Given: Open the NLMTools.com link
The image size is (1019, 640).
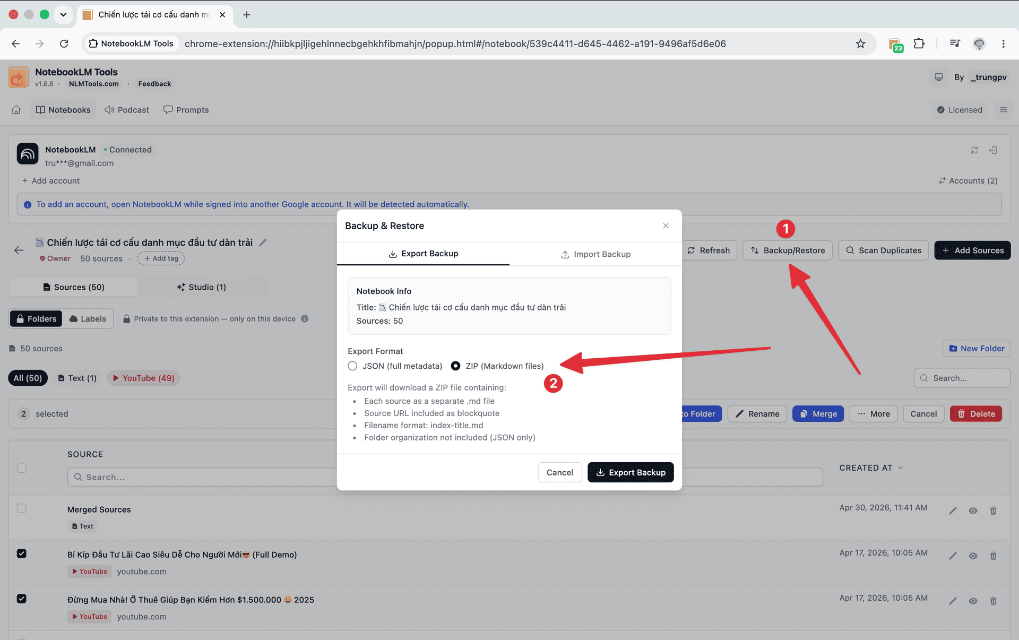Looking at the screenshot, I should click(x=93, y=84).
